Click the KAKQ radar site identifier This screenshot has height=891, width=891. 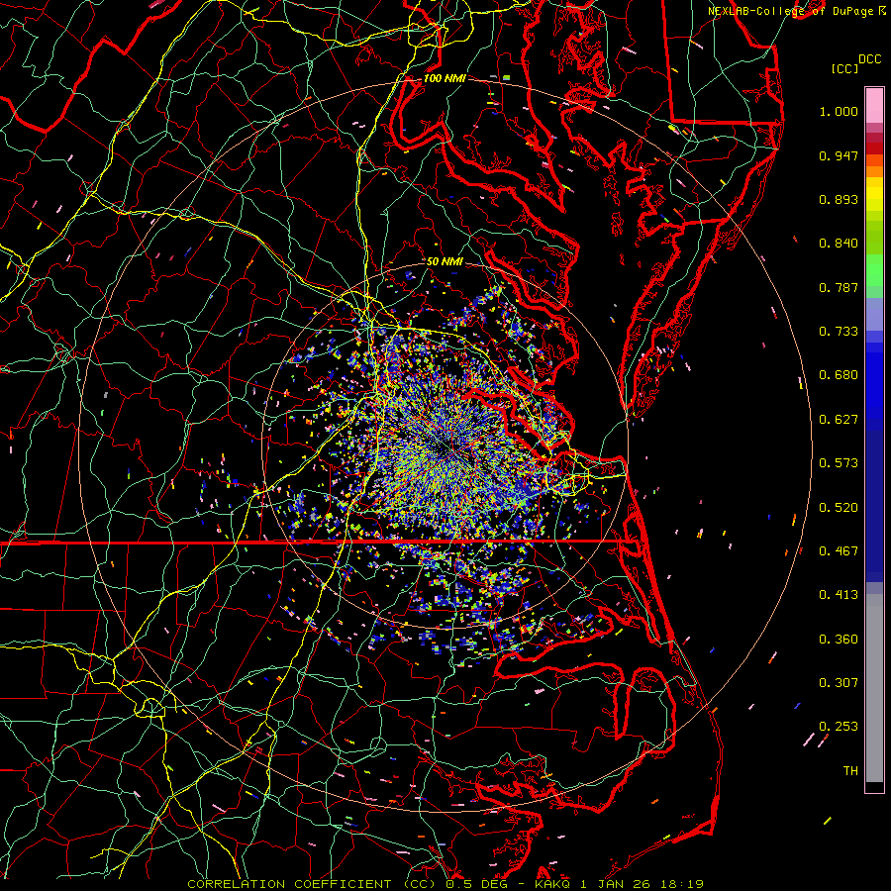tap(554, 884)
